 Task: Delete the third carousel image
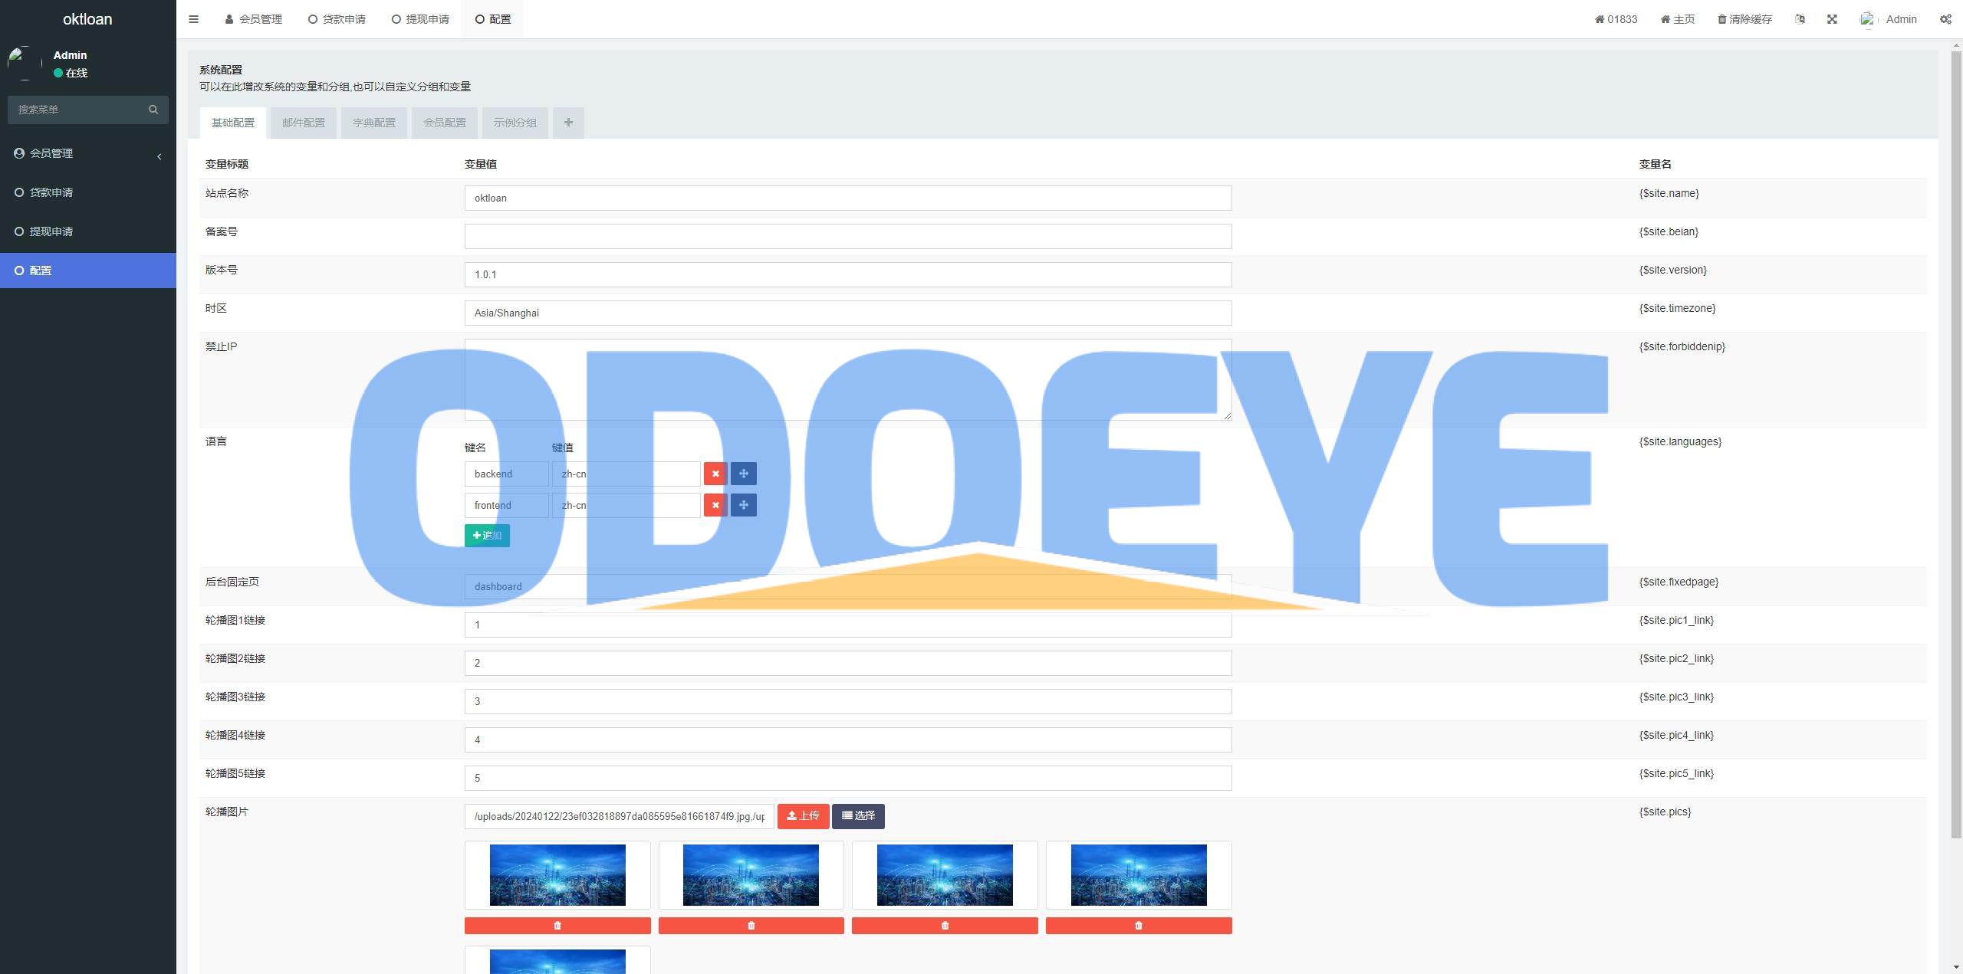point(945,926)
